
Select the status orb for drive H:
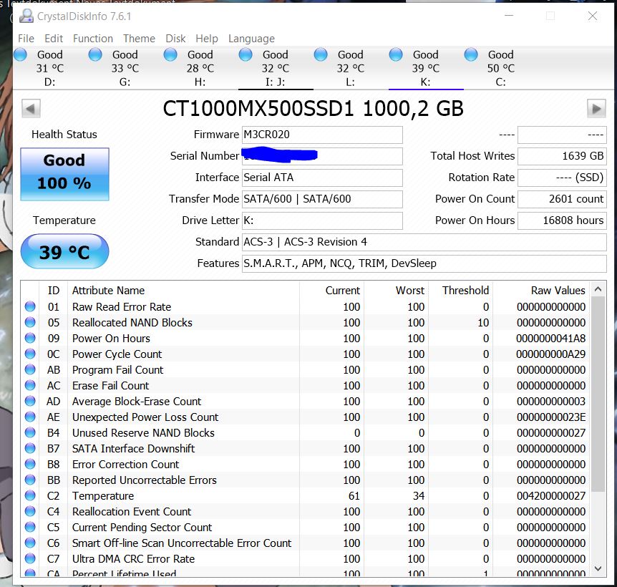[x=170, y=54]
